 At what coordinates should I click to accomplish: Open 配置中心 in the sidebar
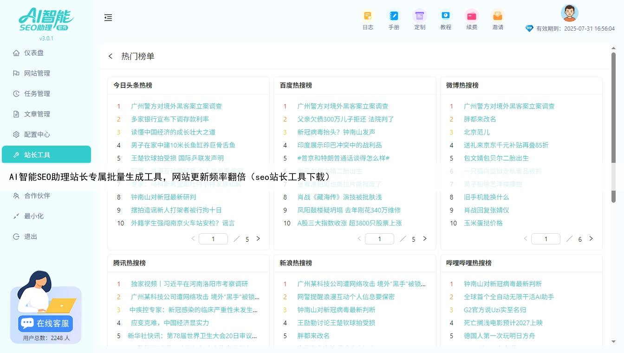pyautogui.click(x=37, y=135)
